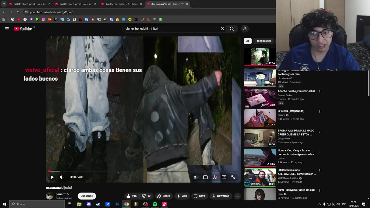Open the X (Twitter) bookmark icon
Image resolution: width=370 pixels, height=208 pixels.
pyautogui.click(x=56, y=19)
